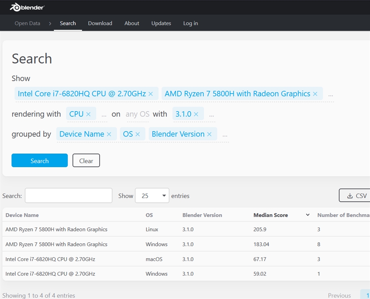Image resolution: width=370 pixels, height=299 pixels.
Task: Add another render device type via ellipsis
Action: point(104,116)
